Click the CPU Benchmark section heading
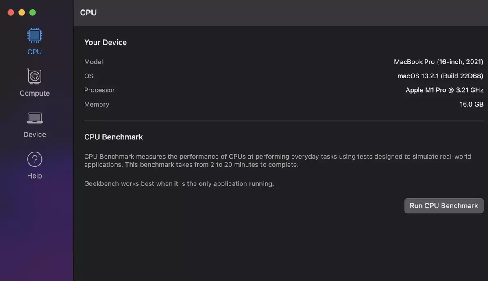The image size is (488, 281). coord(113,137)
